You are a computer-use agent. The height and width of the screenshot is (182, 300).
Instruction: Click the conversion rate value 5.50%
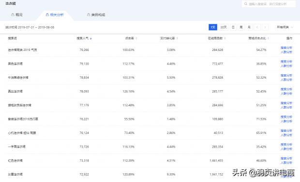171,78
